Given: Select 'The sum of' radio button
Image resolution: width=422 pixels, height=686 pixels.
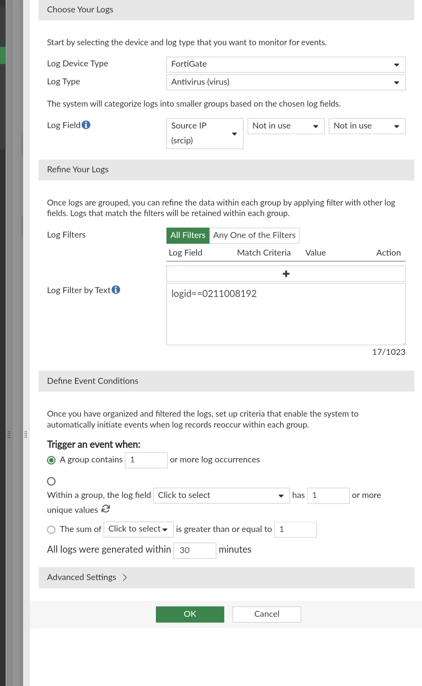Looking at the screenshot, I should tap(51, 530).
